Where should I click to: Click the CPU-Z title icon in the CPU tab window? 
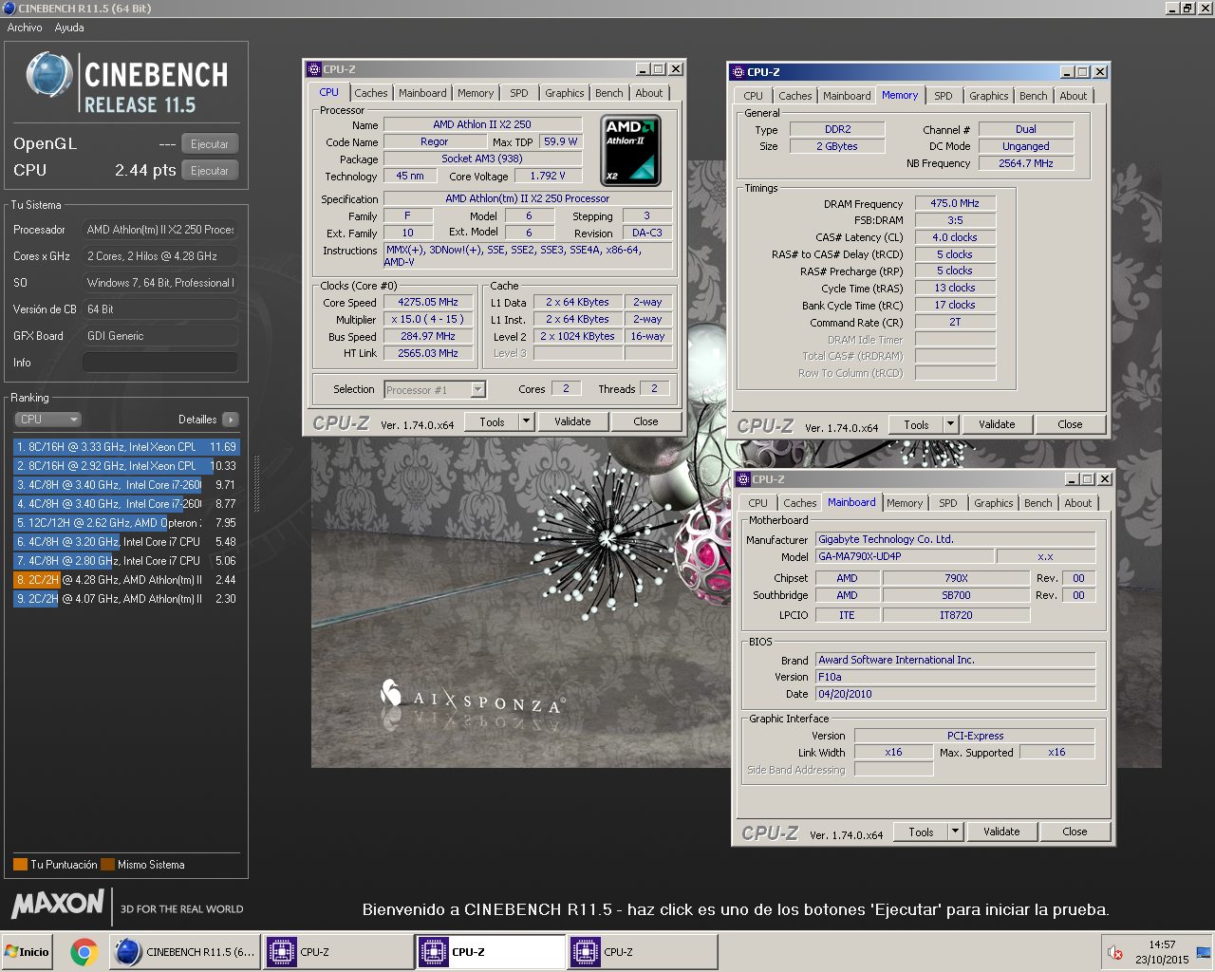pyautogui.click(x=314, y=69)
